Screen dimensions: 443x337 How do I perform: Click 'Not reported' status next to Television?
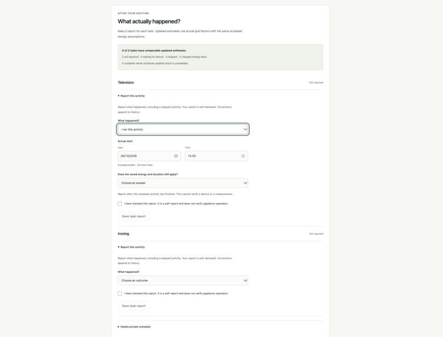pos(316,82)
